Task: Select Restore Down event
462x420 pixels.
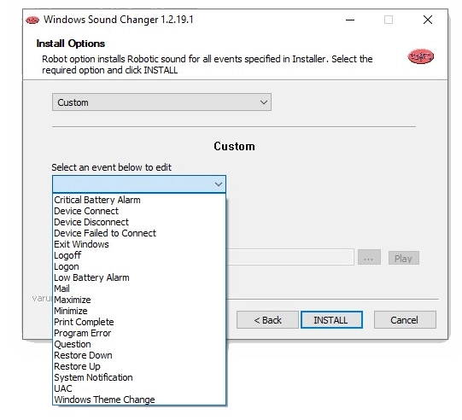Action: point(139,355)
